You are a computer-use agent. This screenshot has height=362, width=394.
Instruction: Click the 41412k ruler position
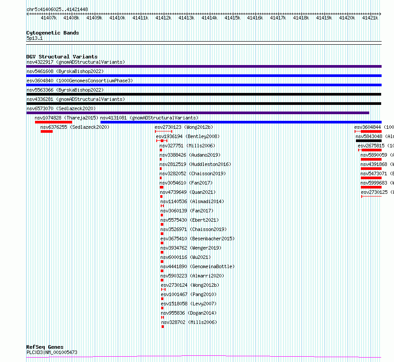(x=163, y=18)
